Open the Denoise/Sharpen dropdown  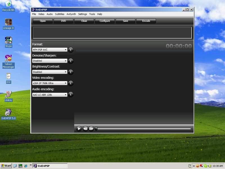coord(50,61)
